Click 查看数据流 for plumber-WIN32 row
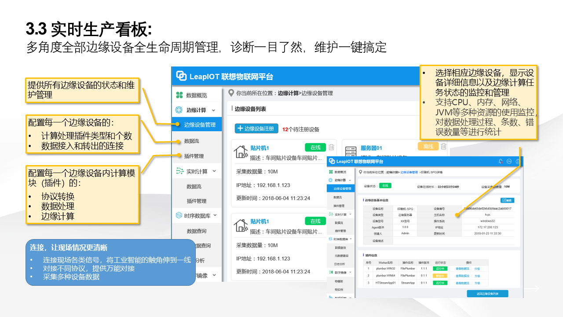The height and width of the screenshot is (317, 563). click(462, 268)
